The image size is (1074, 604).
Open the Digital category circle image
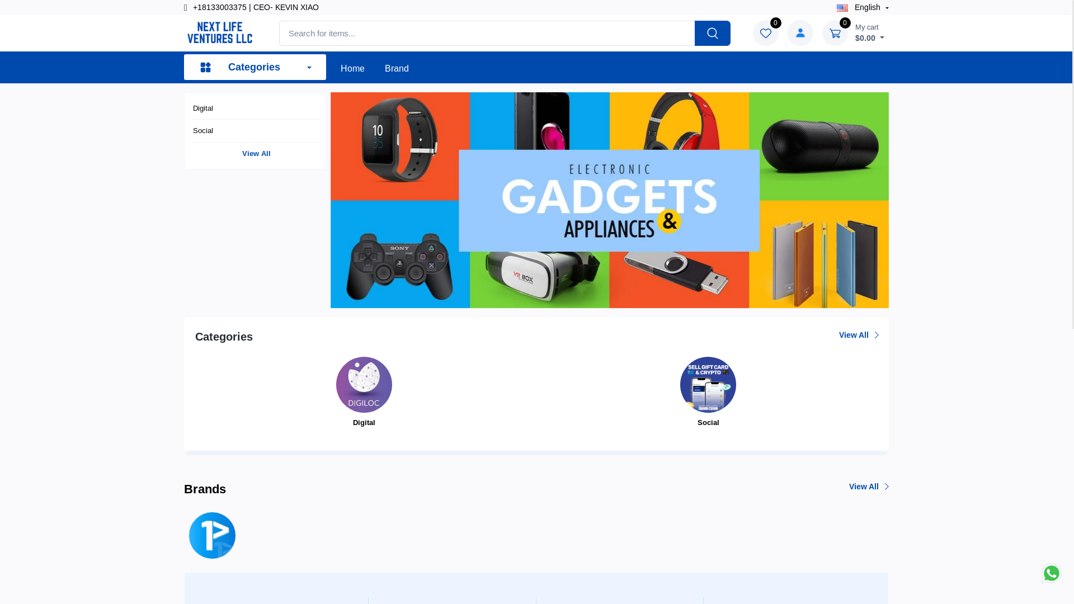pos(364,385)
